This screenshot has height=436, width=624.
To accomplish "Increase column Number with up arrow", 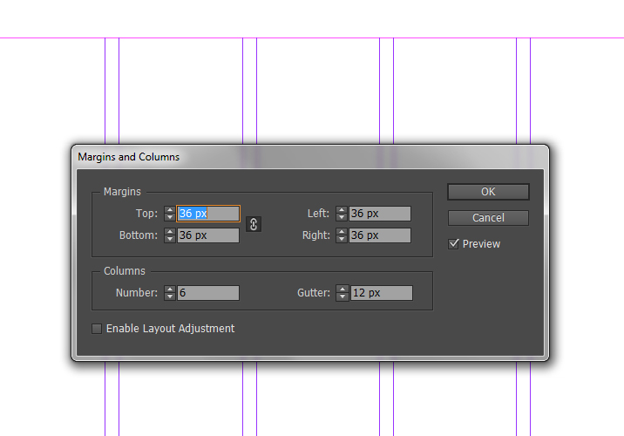I will (x=170, y=289).
